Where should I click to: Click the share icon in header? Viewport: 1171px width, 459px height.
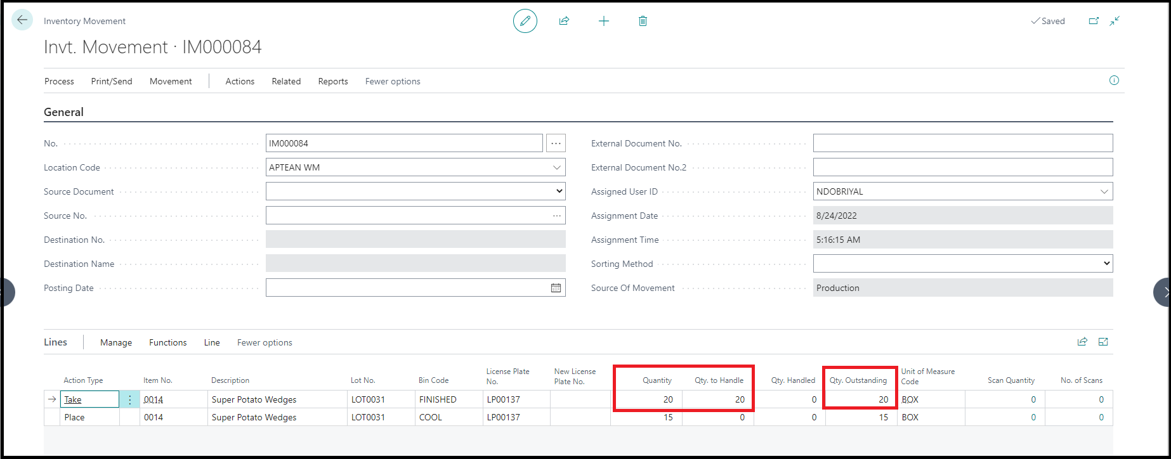click(x=564, y=21)
